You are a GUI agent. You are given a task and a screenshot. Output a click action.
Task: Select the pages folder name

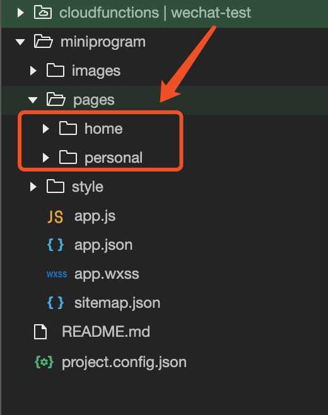point(94,100)
